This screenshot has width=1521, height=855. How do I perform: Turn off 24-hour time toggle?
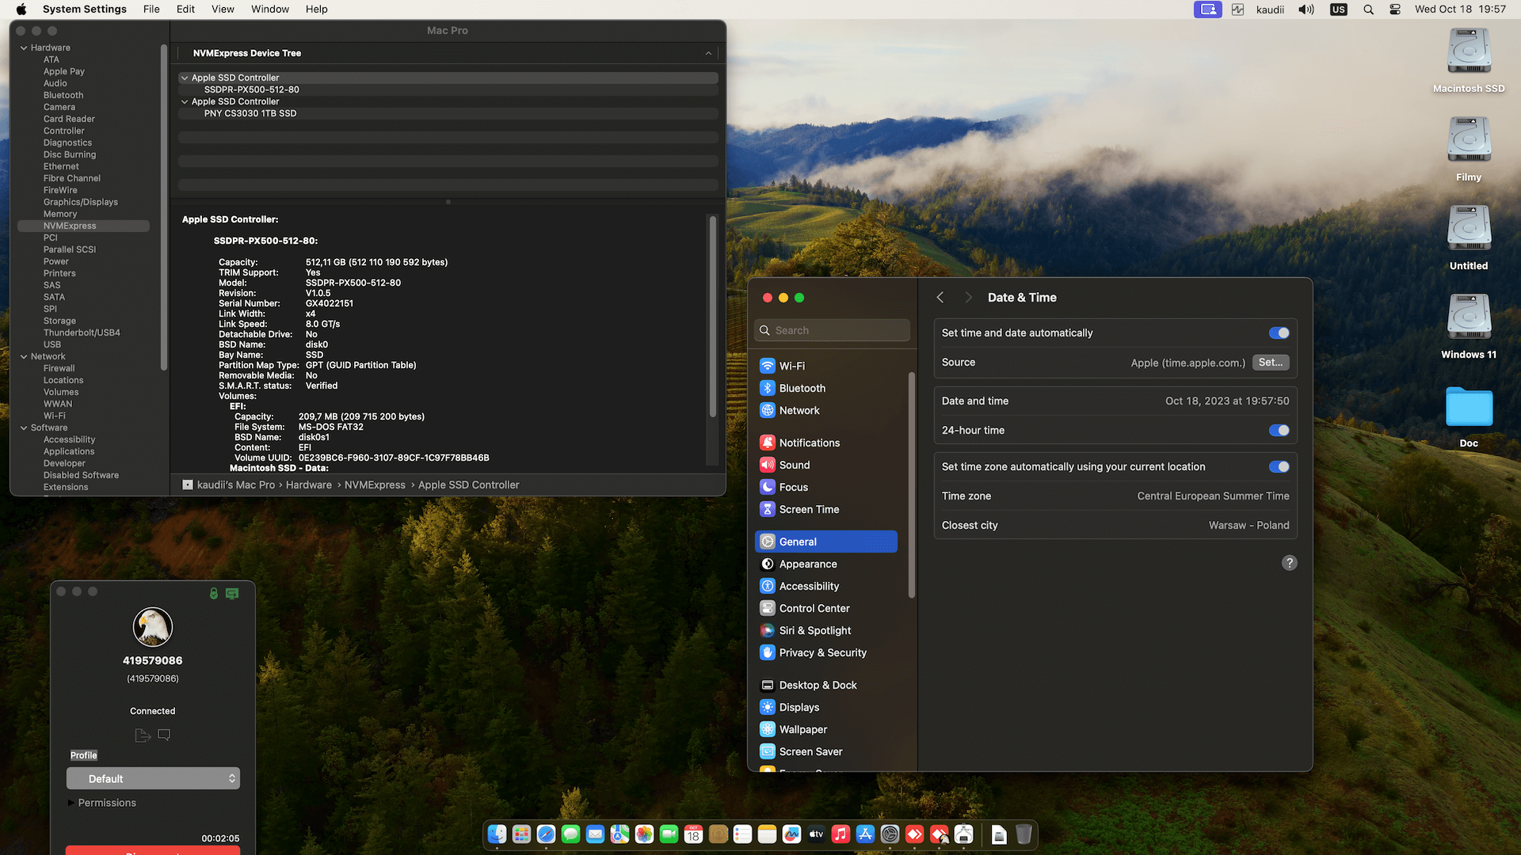(1279, 431)
